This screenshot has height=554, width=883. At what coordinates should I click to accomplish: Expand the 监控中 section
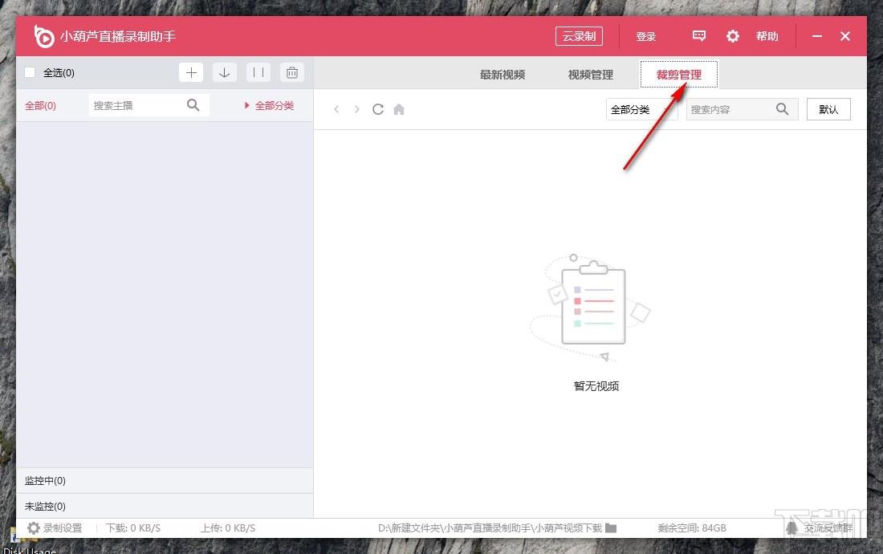tap(46, 480)
